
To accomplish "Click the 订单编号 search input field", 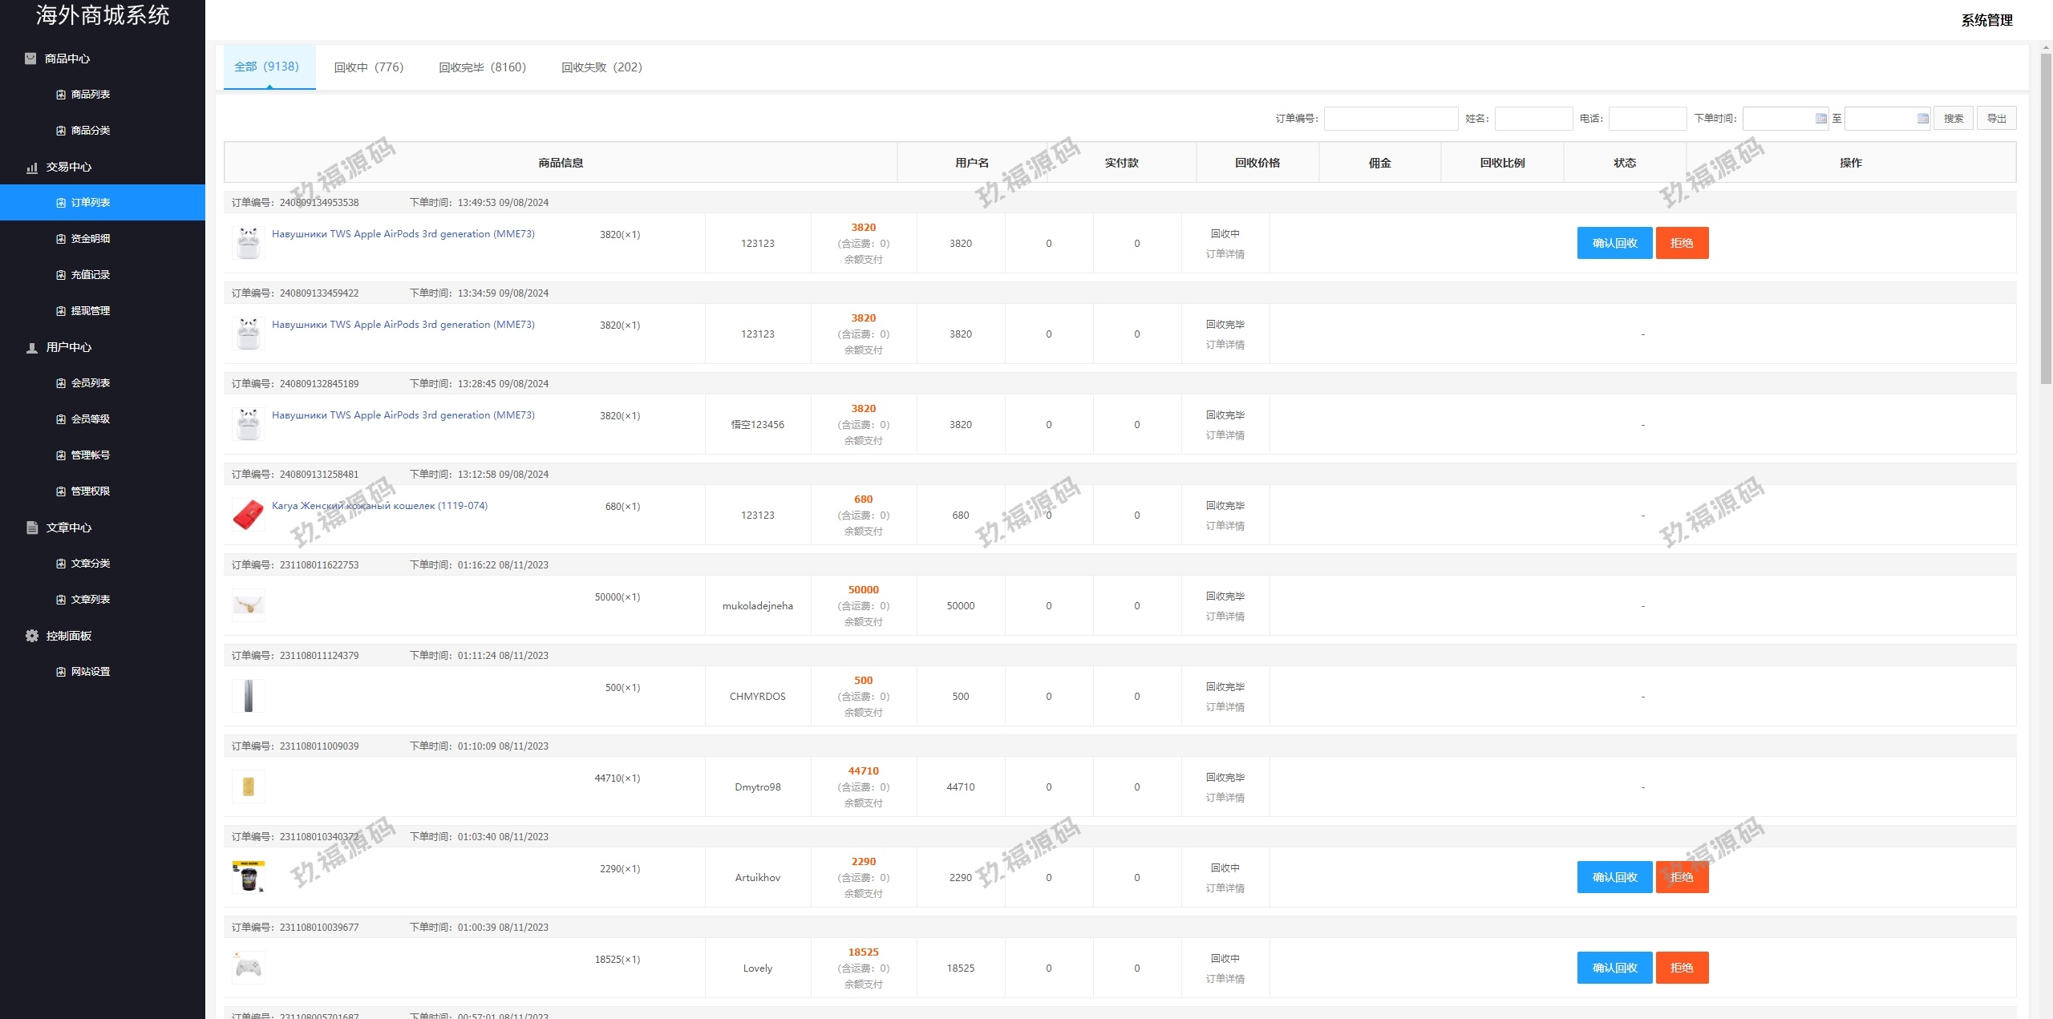I will pos(1391,119).
